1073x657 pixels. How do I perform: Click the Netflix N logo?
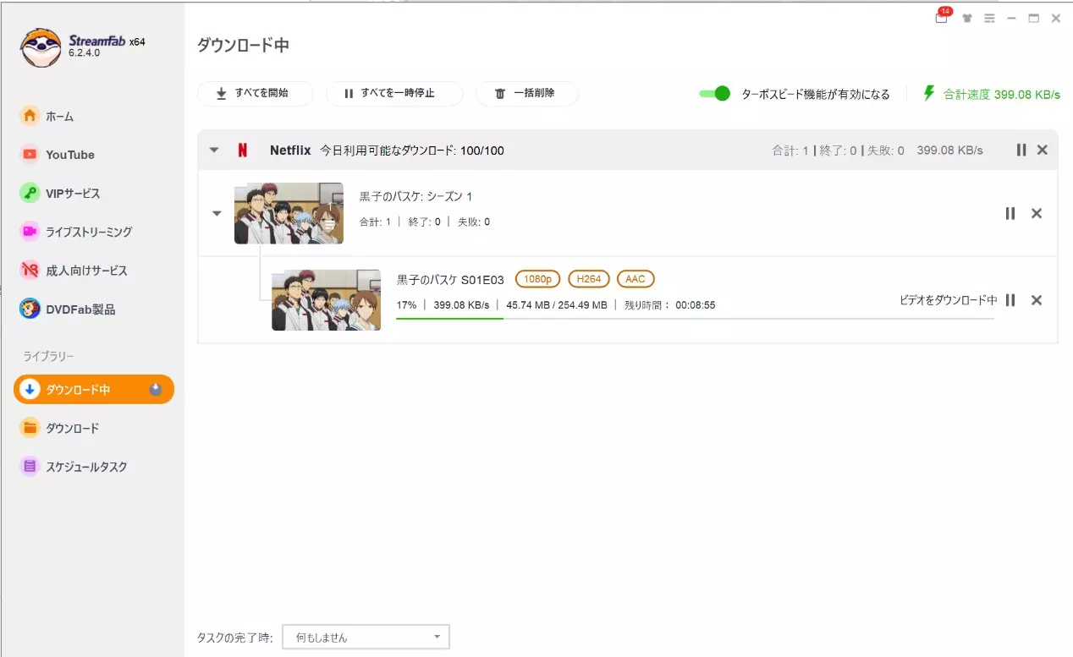point(243,151)
